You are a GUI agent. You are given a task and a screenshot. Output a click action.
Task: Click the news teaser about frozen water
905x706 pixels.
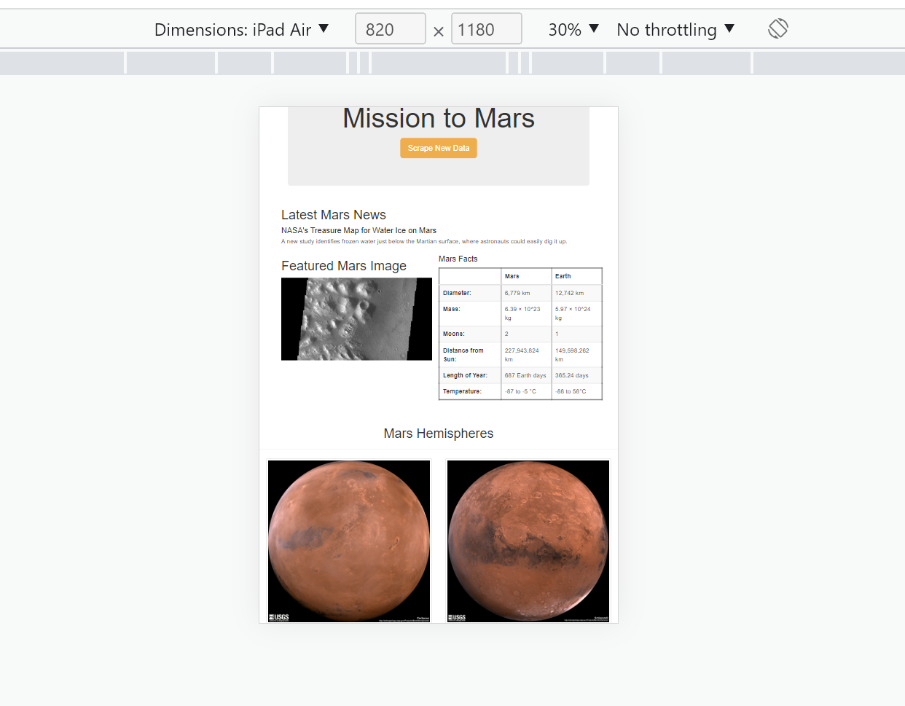click(x=424, y=241)
